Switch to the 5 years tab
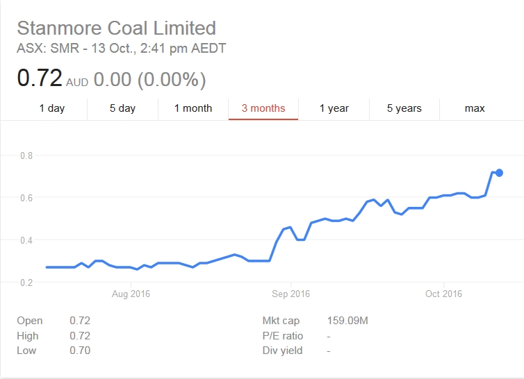Screen dimensions: 524x379 404,108
